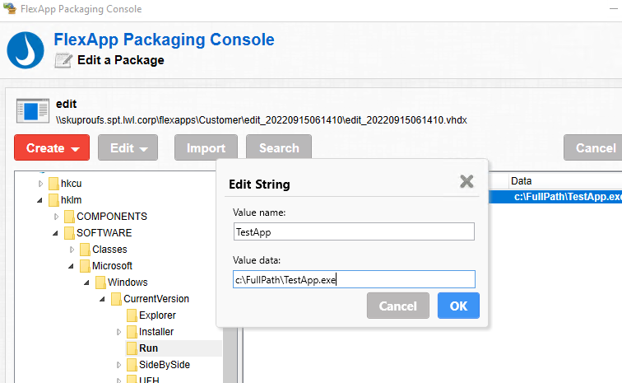Click the Search button
The image size is (622, 383).
tap(279, 147)
